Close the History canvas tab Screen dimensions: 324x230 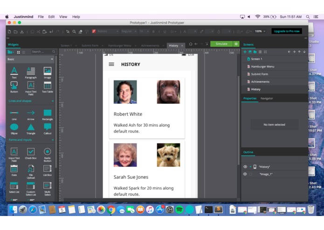pos(182,46)
